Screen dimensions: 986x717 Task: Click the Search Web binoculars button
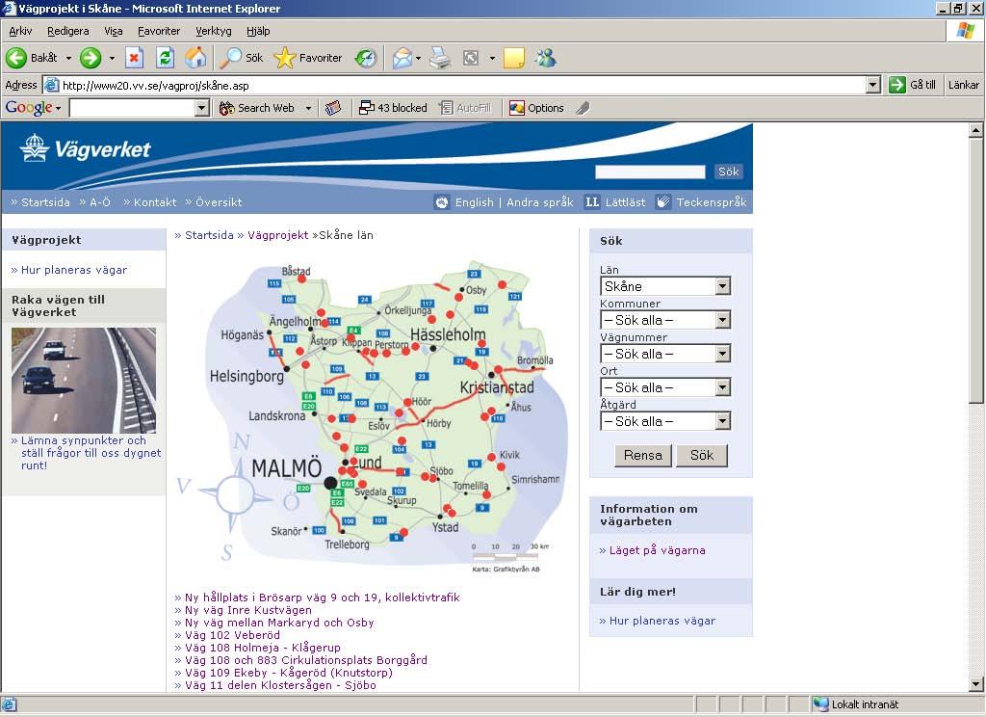pyautogui.click(x=257, y=108)
